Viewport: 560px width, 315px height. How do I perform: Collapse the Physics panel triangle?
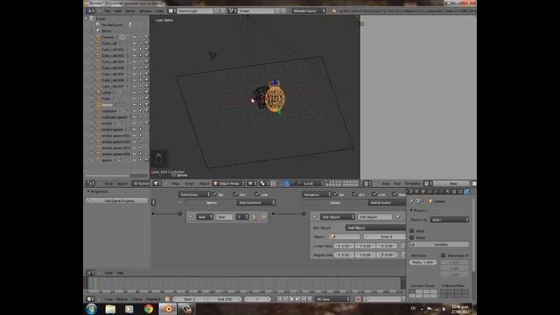411,210
